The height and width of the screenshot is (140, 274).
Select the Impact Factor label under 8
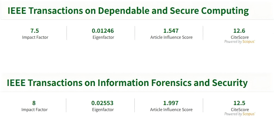pos(34,109)
